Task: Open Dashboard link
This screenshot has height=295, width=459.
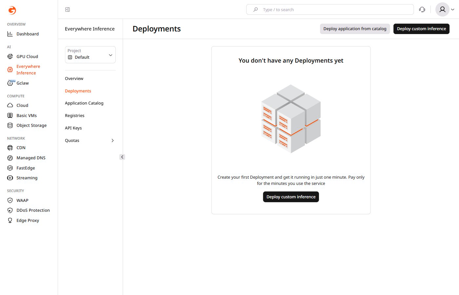Action: pos(28,34)
